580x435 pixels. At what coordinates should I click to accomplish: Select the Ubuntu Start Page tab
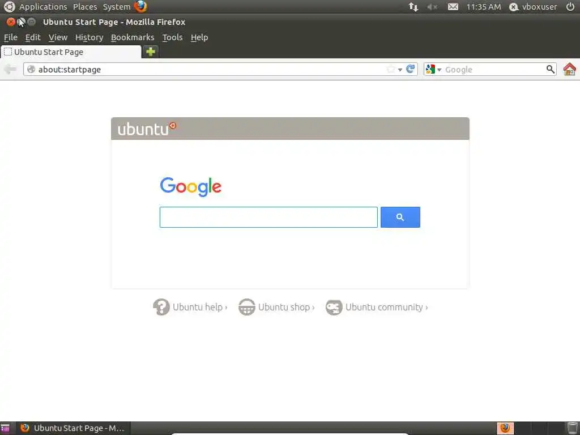click(71, 52)
